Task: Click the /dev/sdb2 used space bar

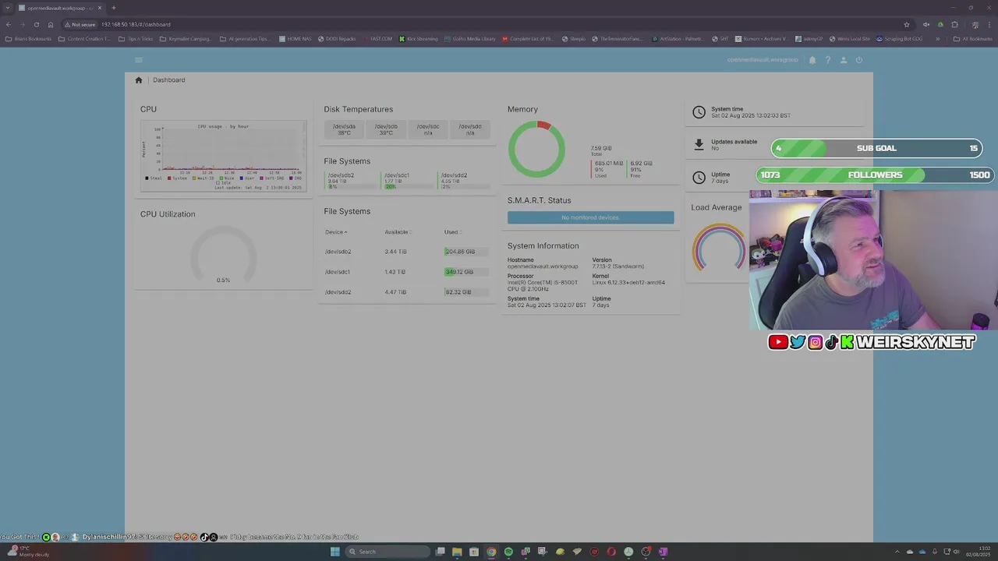Action: tap(466, 252)
